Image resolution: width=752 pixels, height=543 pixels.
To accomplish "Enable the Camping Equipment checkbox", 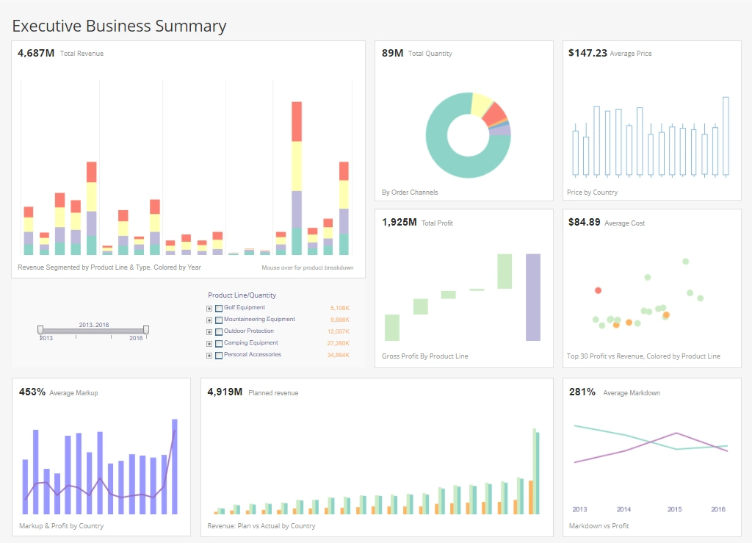I will click(220, 342).
